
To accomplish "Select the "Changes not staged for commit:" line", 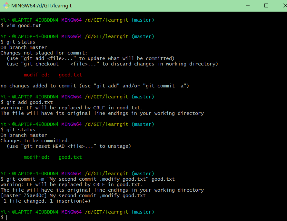I will (44, 53).
